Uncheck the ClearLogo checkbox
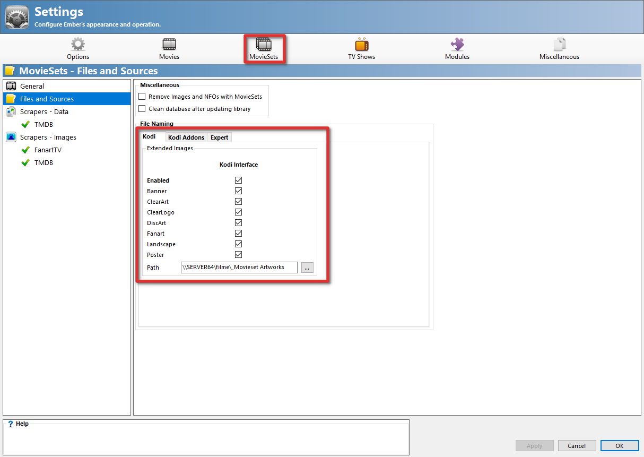The height and width of the screenshot is (457, 644). [x=239, y=212]
